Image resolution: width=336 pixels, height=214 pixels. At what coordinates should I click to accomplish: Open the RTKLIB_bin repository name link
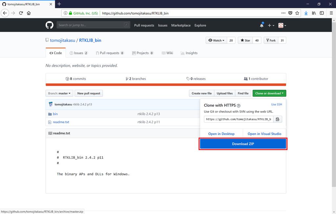[x=90, y=40]
